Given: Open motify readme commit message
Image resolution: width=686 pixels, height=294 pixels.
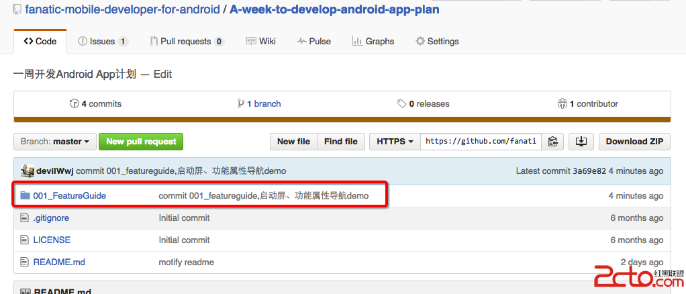Looking at the screenshot, I should point(187,262).
